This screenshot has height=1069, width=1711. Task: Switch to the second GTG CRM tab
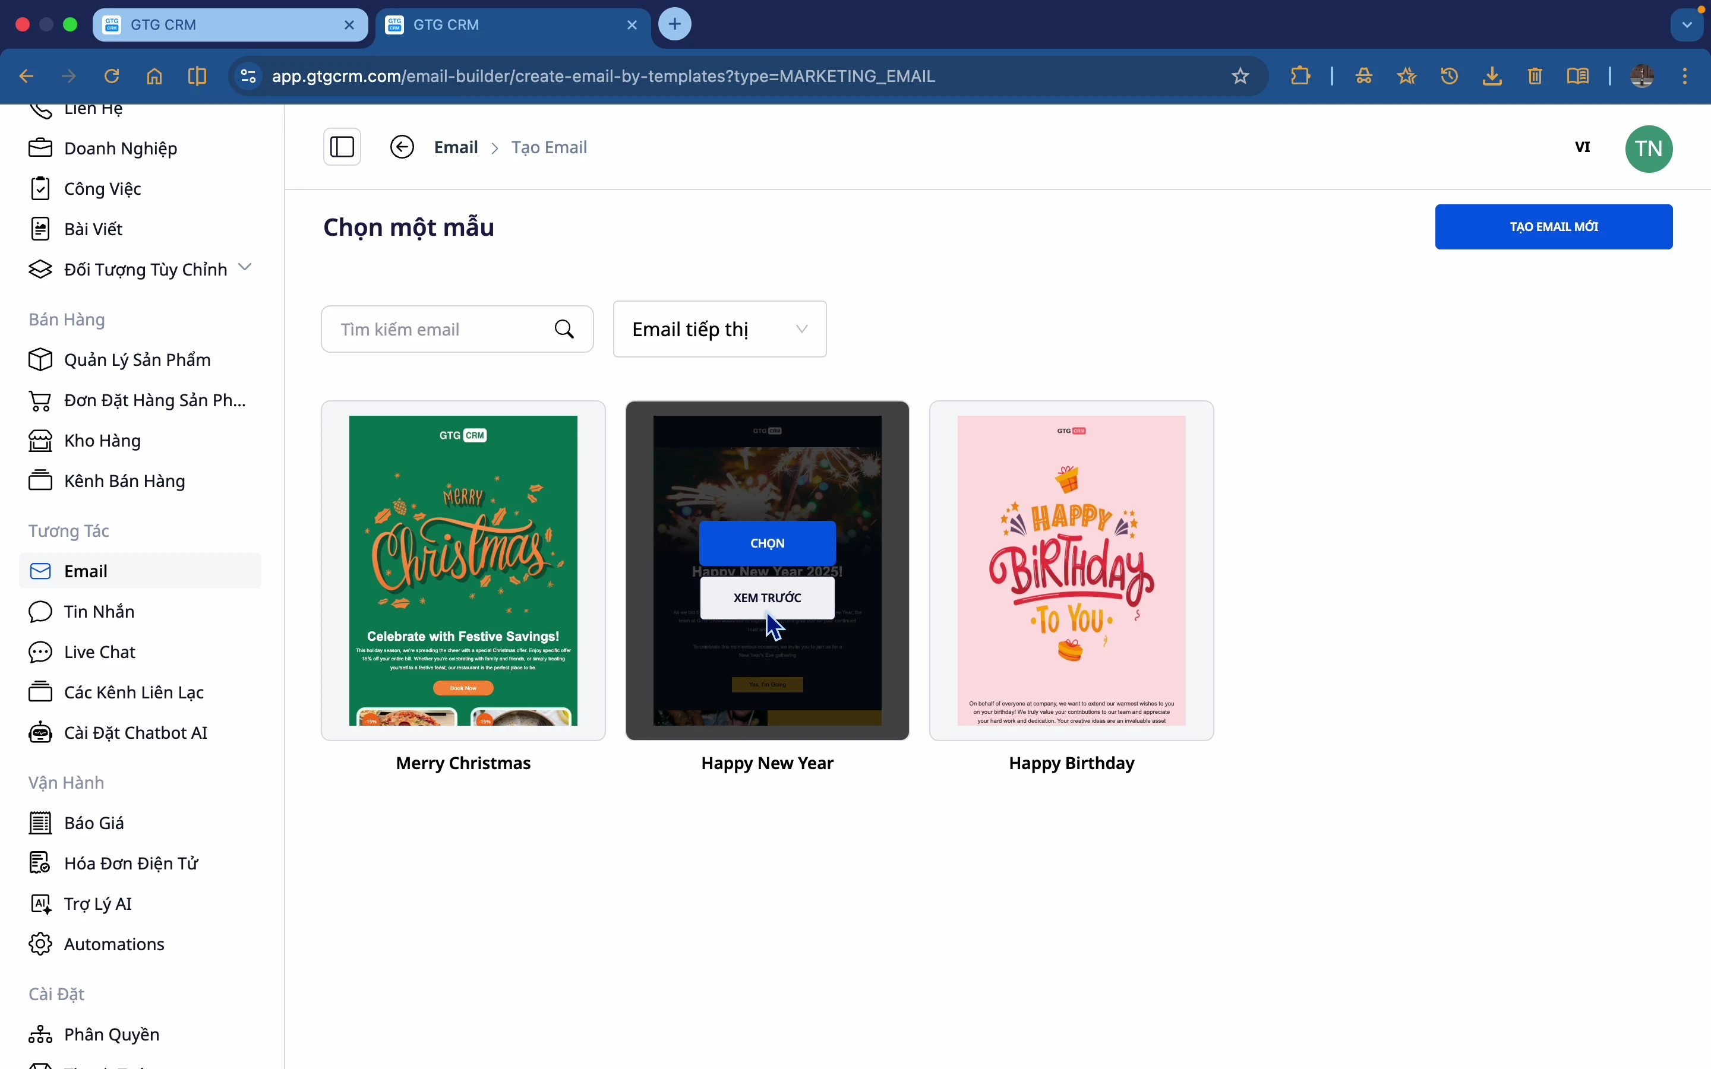(x=495, y=24)
